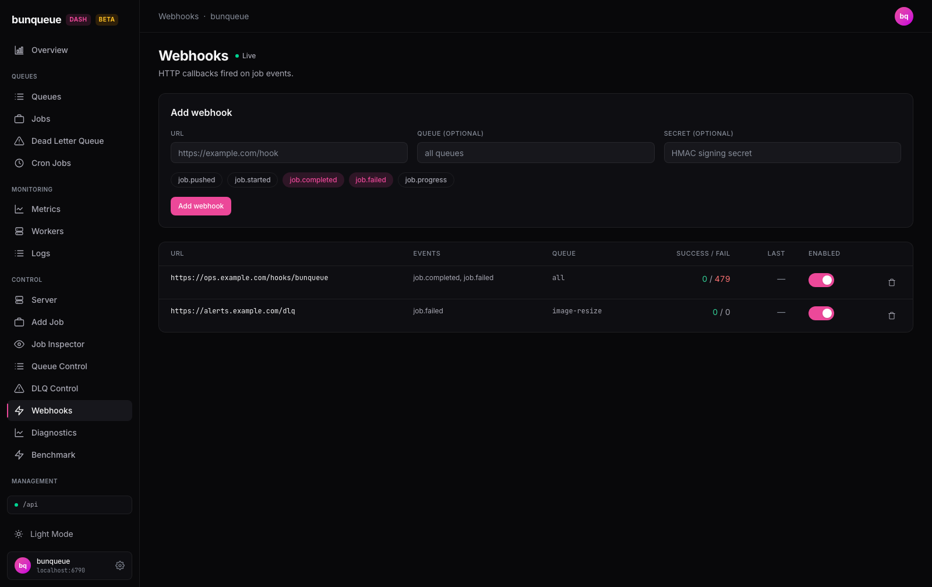932x587 pixels.
Task: Open the Overview page
Action: (x=69, y=50)
